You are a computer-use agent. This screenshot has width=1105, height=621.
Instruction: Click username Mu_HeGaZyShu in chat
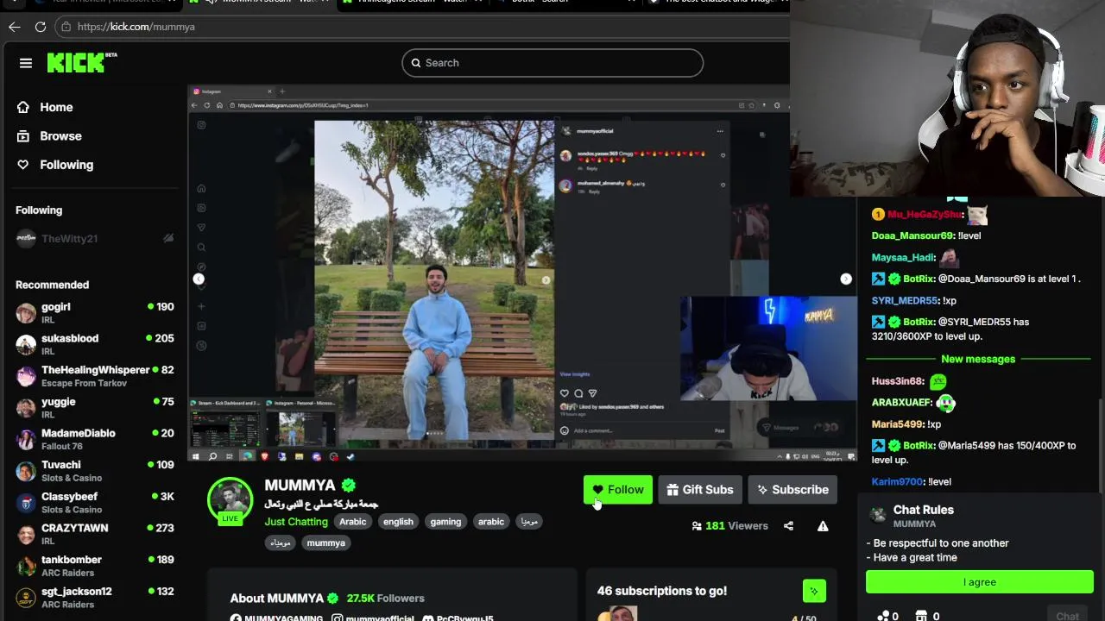click(x=925, y=214)
